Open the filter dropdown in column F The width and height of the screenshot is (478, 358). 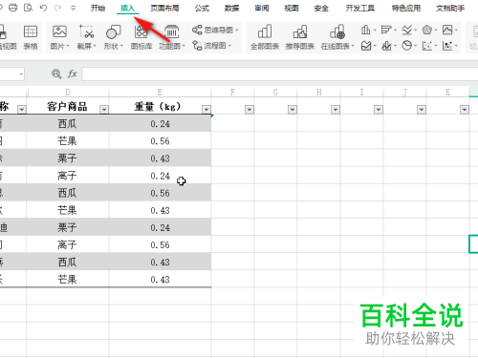(250, 110)
